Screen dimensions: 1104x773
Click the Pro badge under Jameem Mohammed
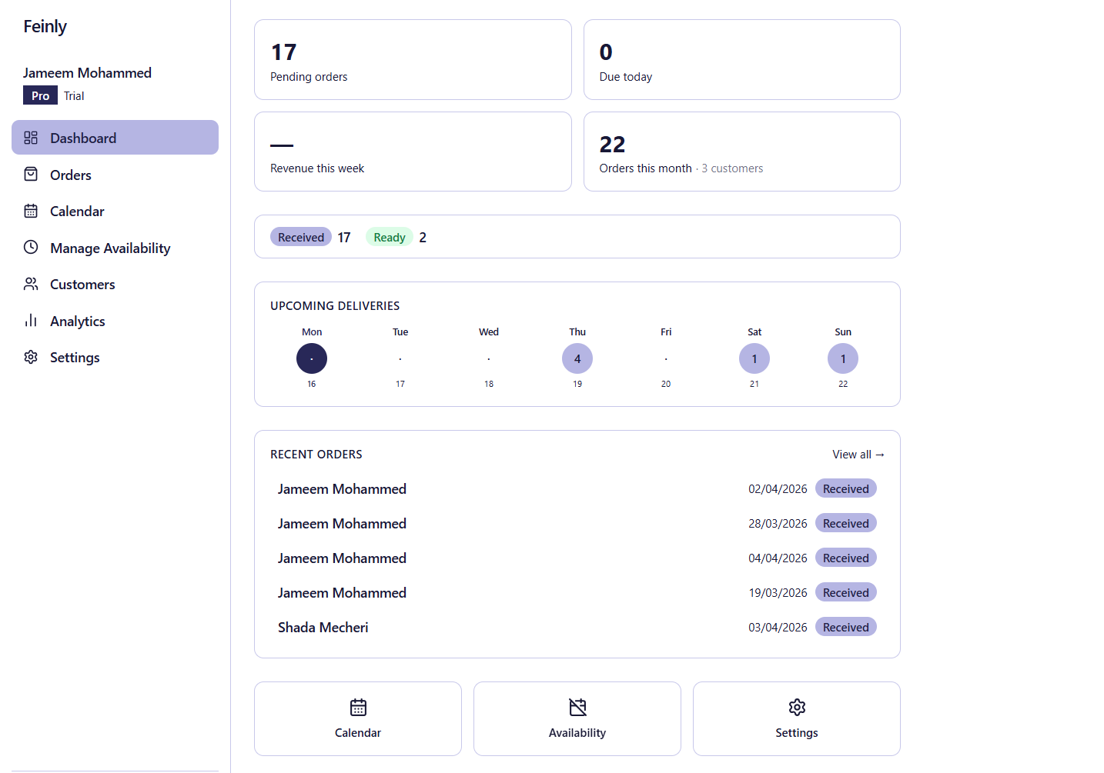40,95
